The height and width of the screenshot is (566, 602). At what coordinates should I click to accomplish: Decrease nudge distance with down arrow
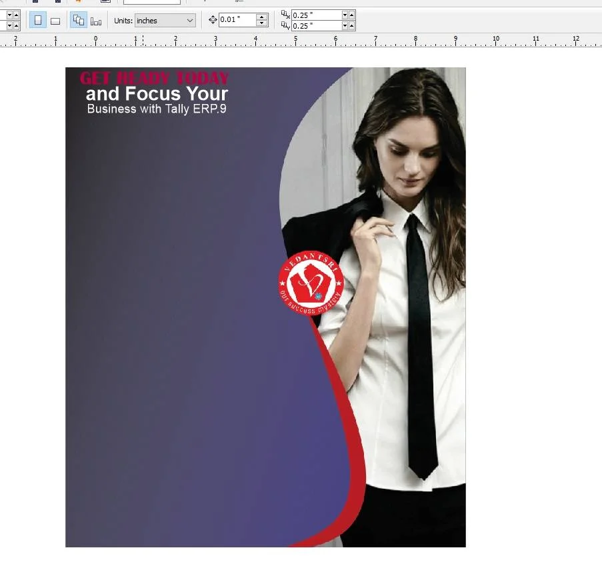pyautogui.click(x=262, y=23)
